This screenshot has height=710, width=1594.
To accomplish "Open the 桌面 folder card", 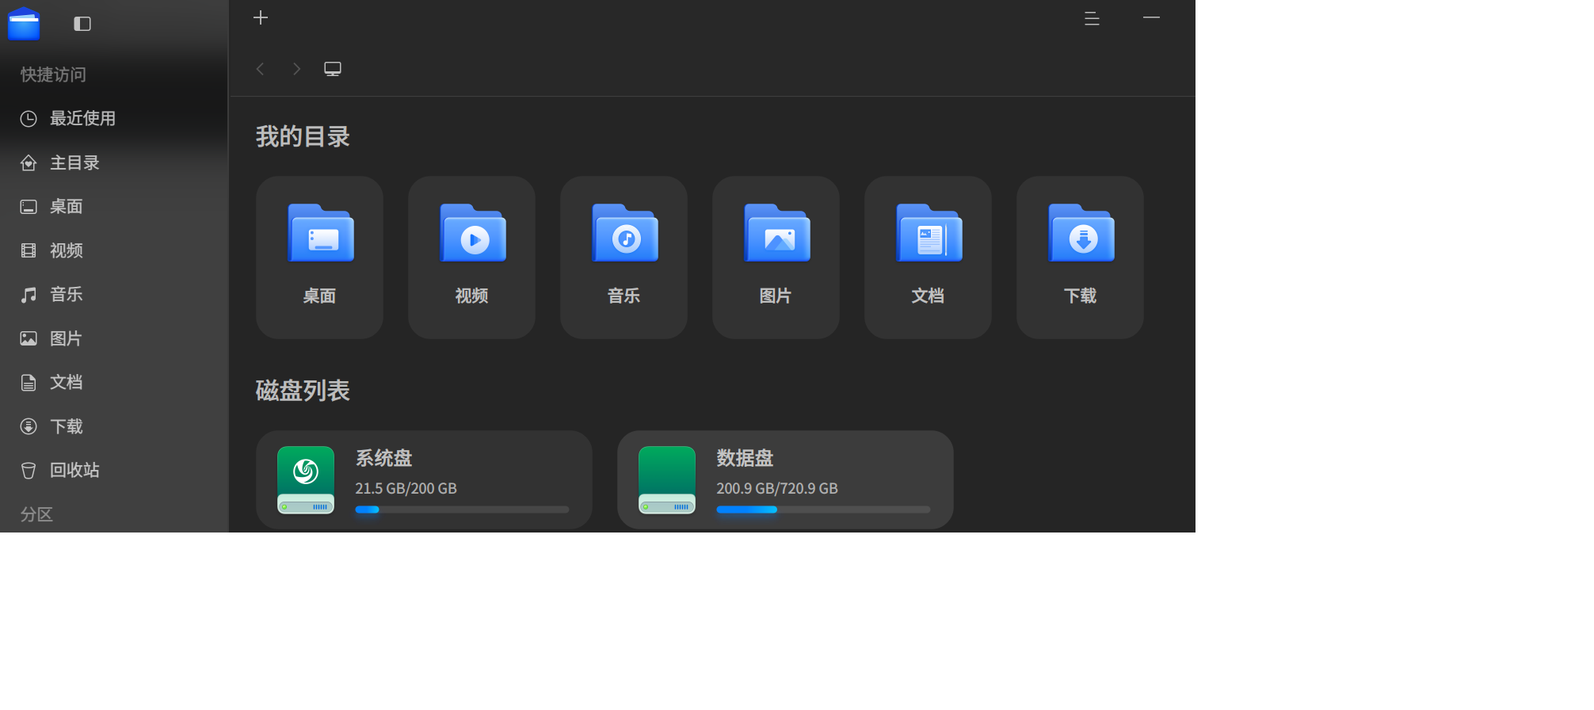I will 319,258.
